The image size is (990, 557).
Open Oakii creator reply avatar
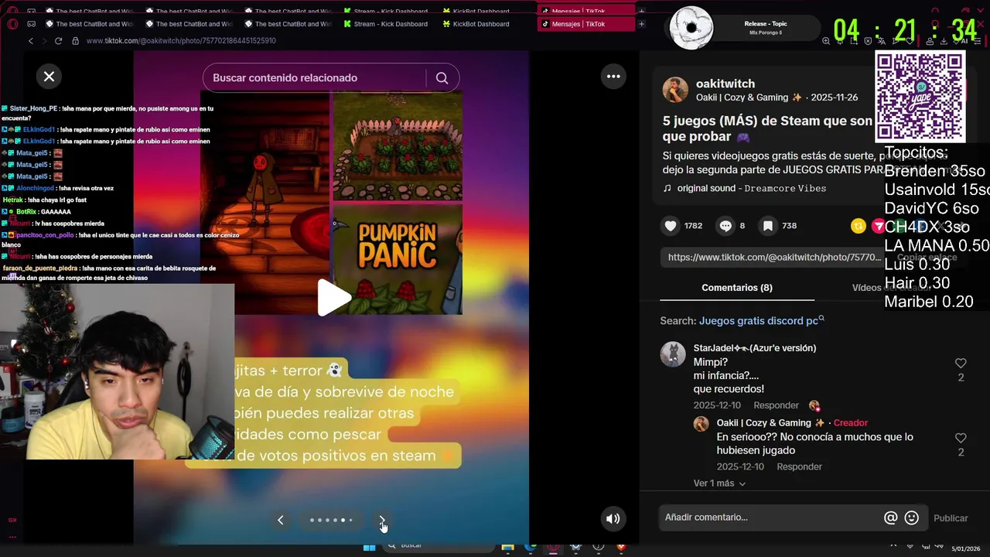tap(701, 424)
